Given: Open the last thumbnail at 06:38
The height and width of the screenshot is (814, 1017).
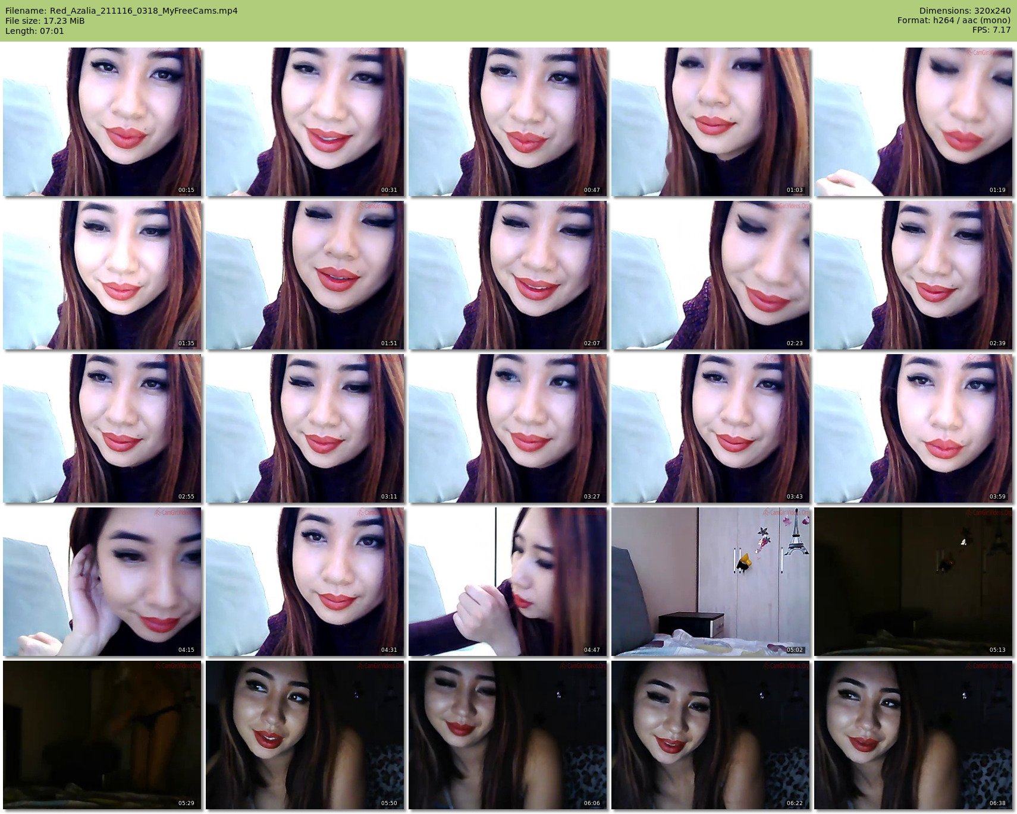Looking at the screenshot, I should pyautogui.click(x=914, y=735).
